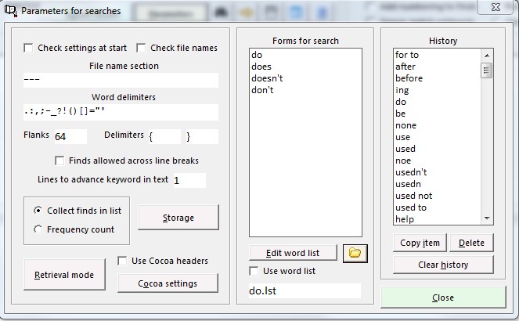This screenshot has height=321, width=519.
Task: Toggle Finds allowed across line breaks
Action: (60, 160)
